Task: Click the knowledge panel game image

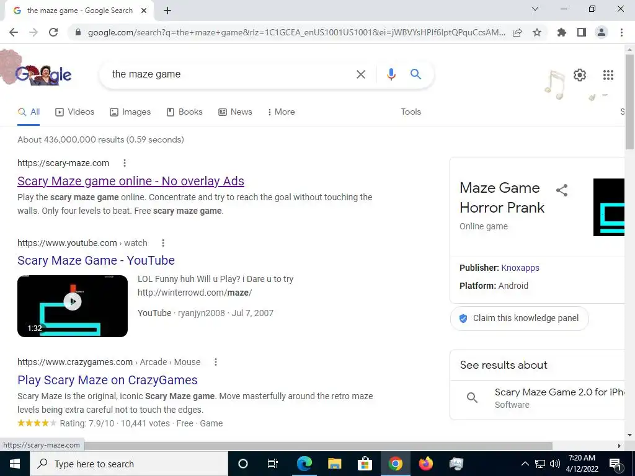Action: tap(609, 207)
